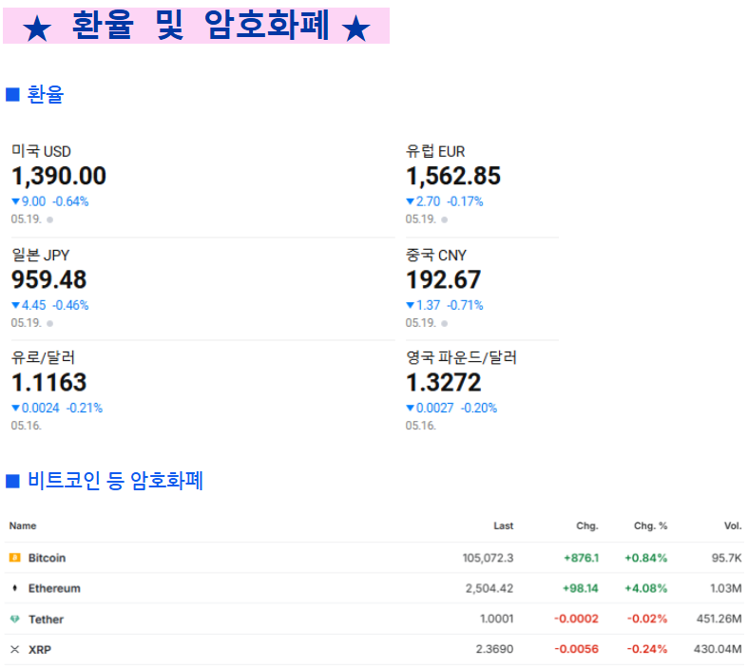
Task: Open the Bitcoin row link
Action: coord(47,558)
